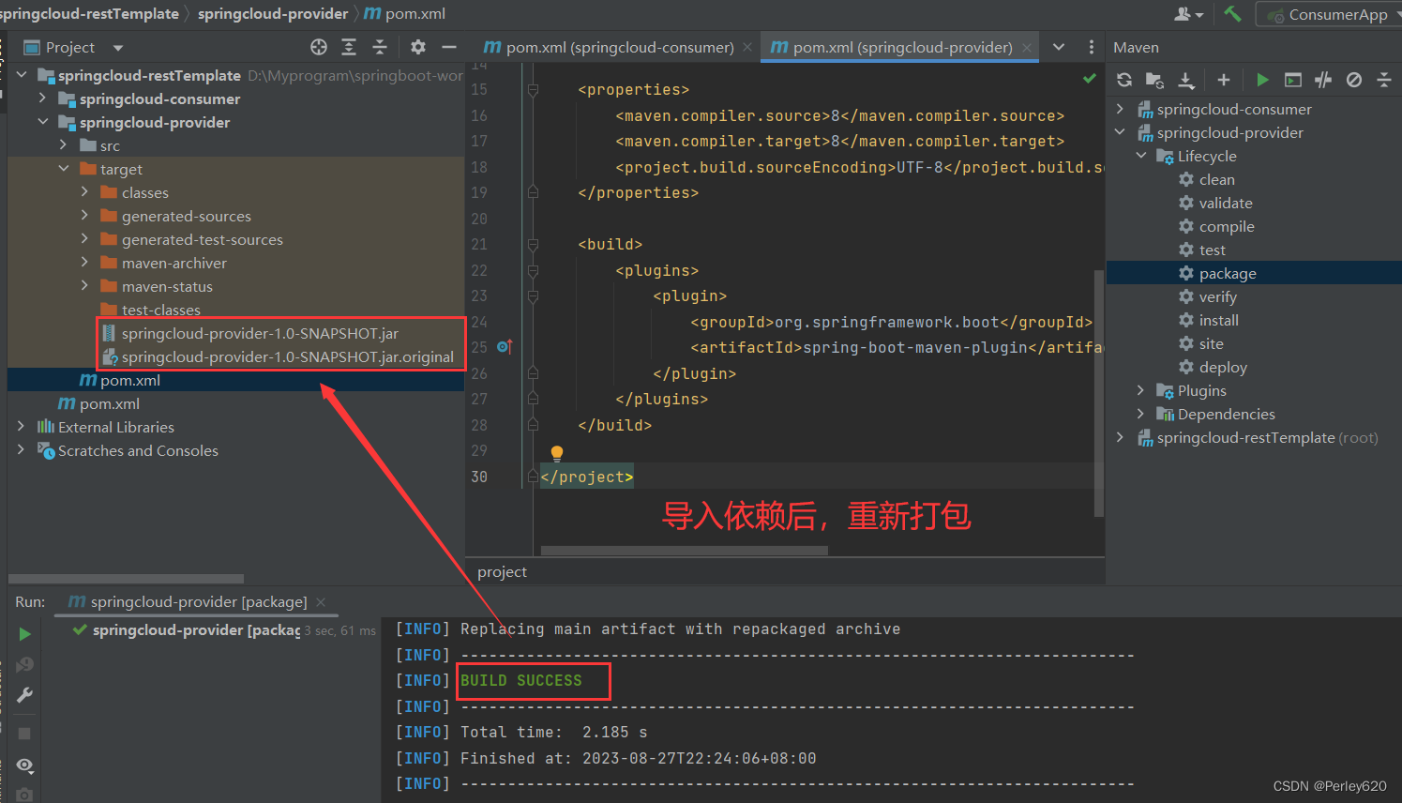The height and width of the screenshot is (803, 1402).
Task: Select the verify lifecycle goal
Action: pos(1218,296)
